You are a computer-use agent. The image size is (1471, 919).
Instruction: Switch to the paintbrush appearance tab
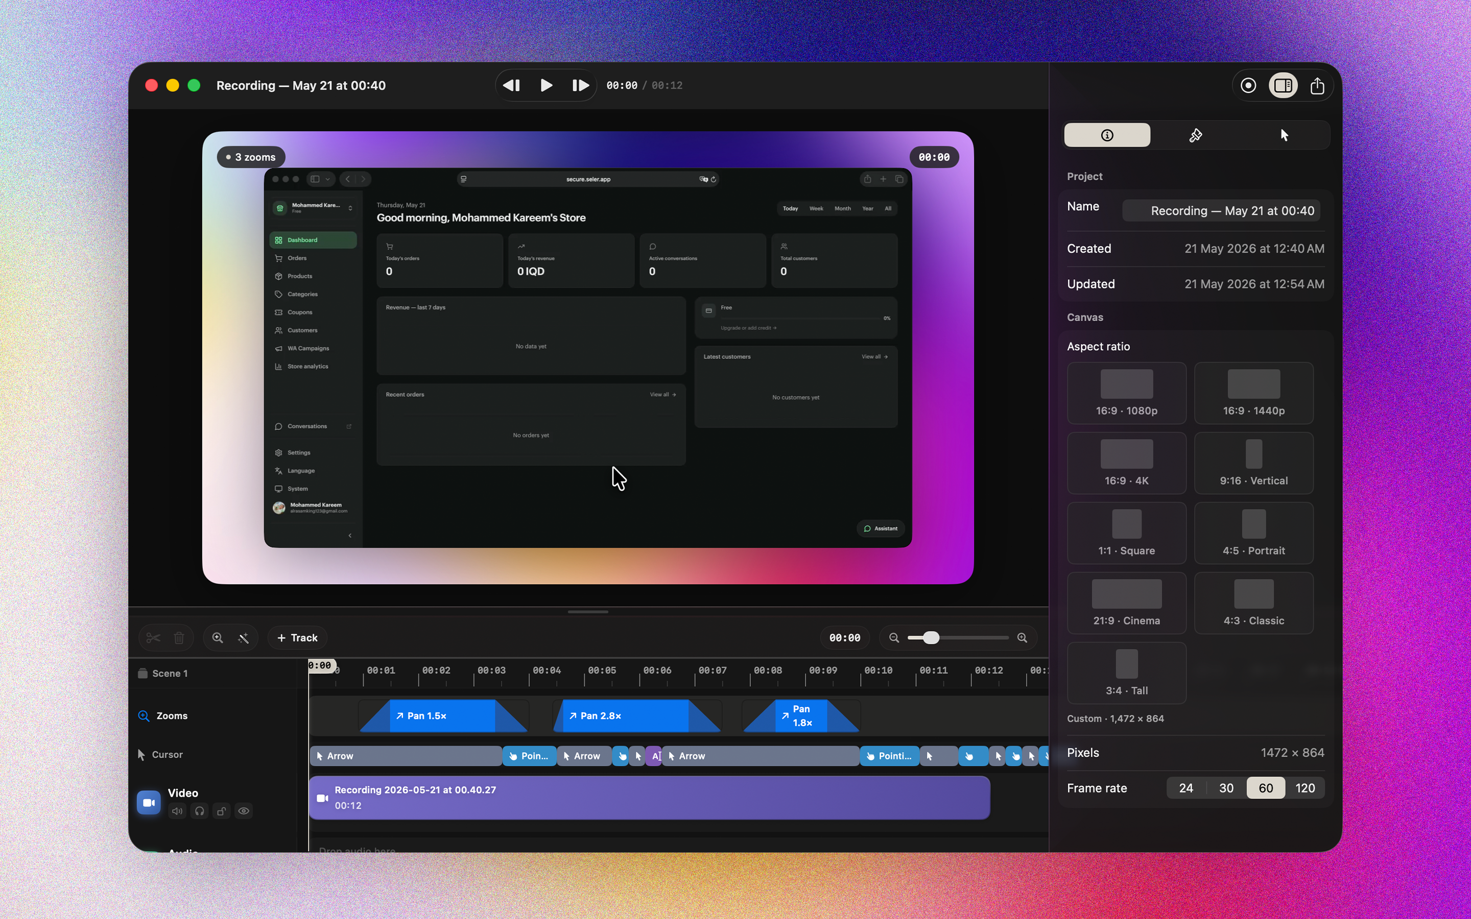coord(1196,135)
